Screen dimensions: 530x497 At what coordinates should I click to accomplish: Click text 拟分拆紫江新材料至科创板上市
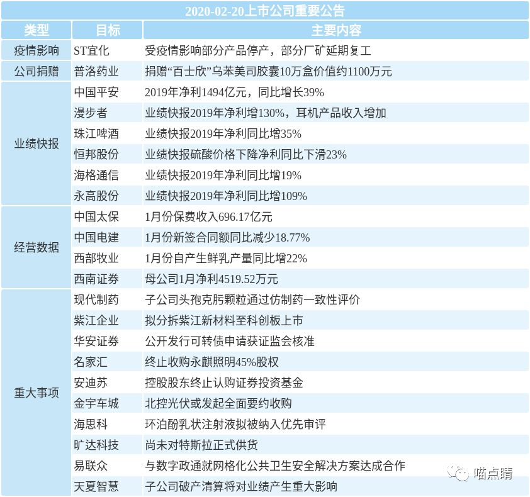click(x=223, y=320)
